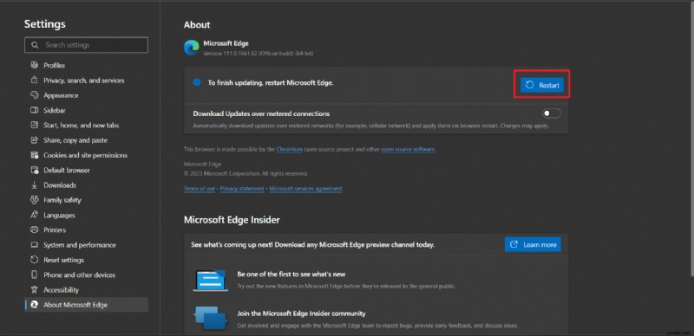This screenshot has width=694, height=336.
Task: Click the magnifier icon in the search box
Action: coord(35,45)
